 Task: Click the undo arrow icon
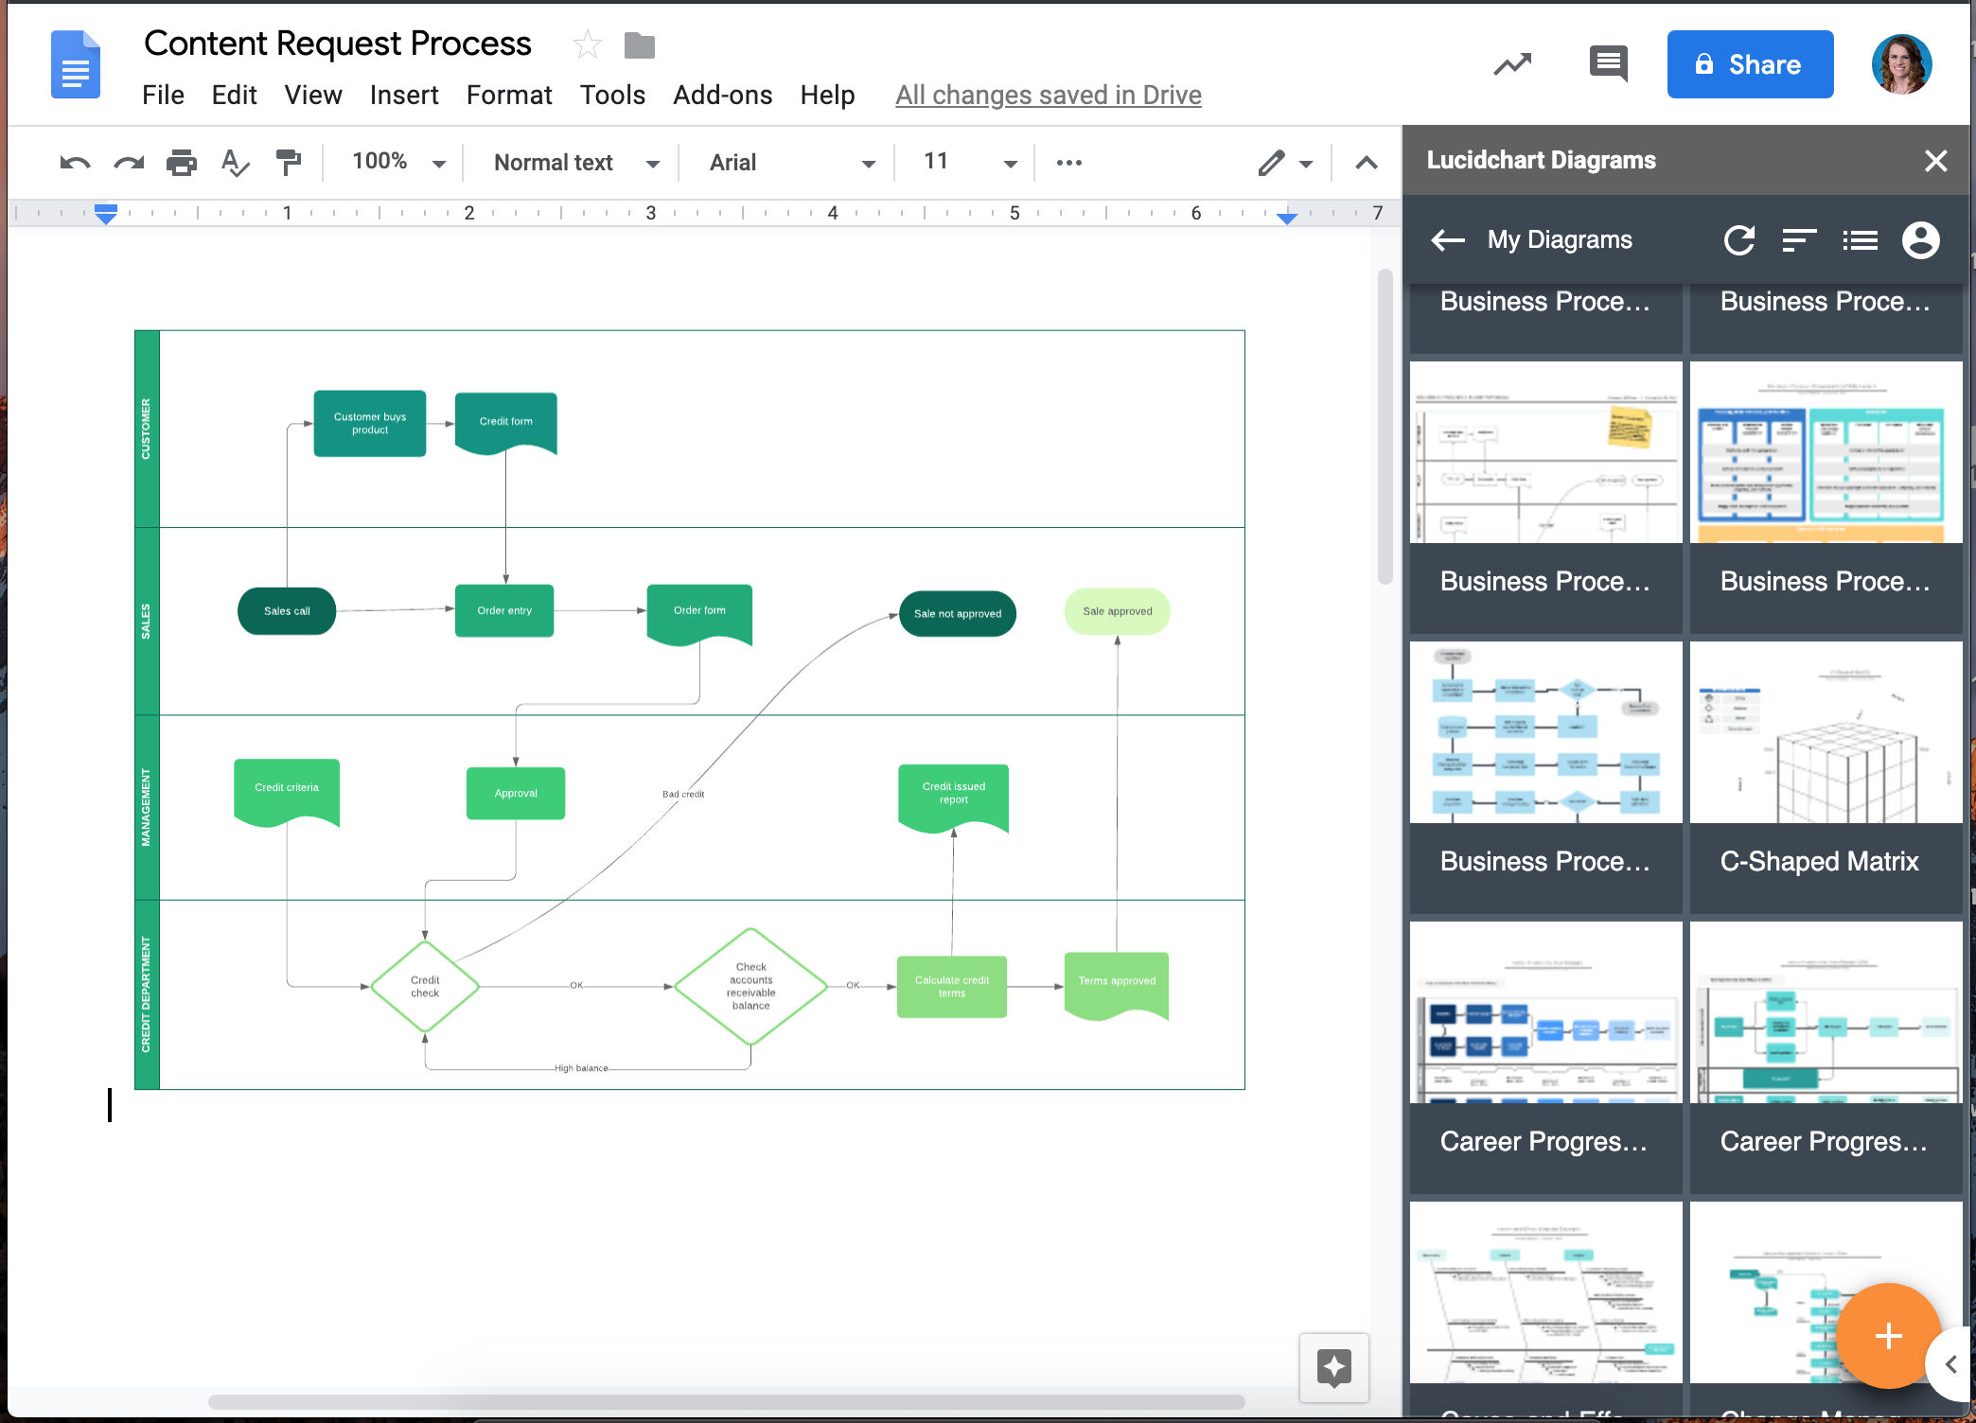tap(71, 163)
